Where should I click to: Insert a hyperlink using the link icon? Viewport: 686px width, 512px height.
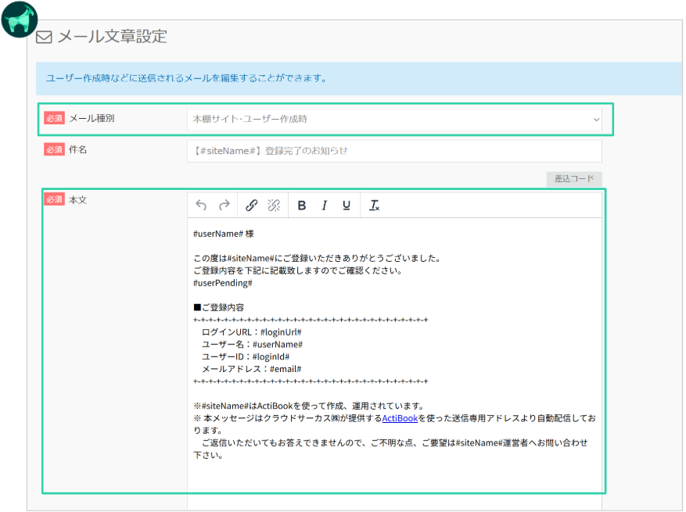pyautogui.click(x=251, y=206)
